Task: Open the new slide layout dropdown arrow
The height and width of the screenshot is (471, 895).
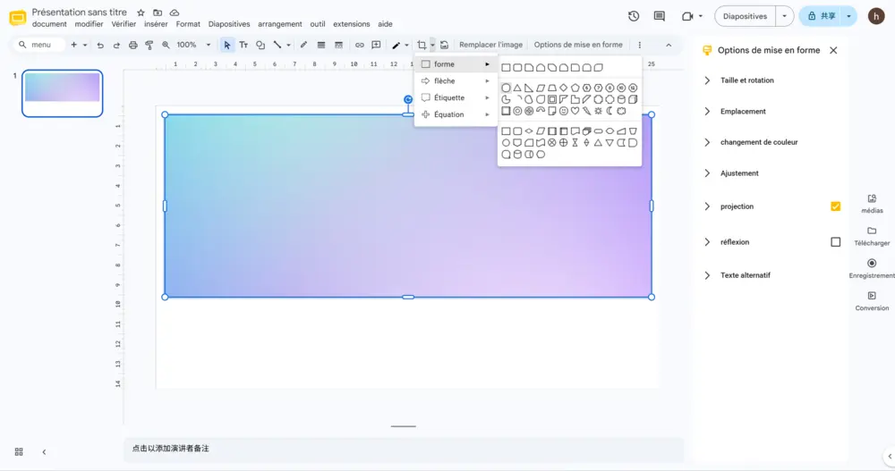Action: [x=85, y=45]
